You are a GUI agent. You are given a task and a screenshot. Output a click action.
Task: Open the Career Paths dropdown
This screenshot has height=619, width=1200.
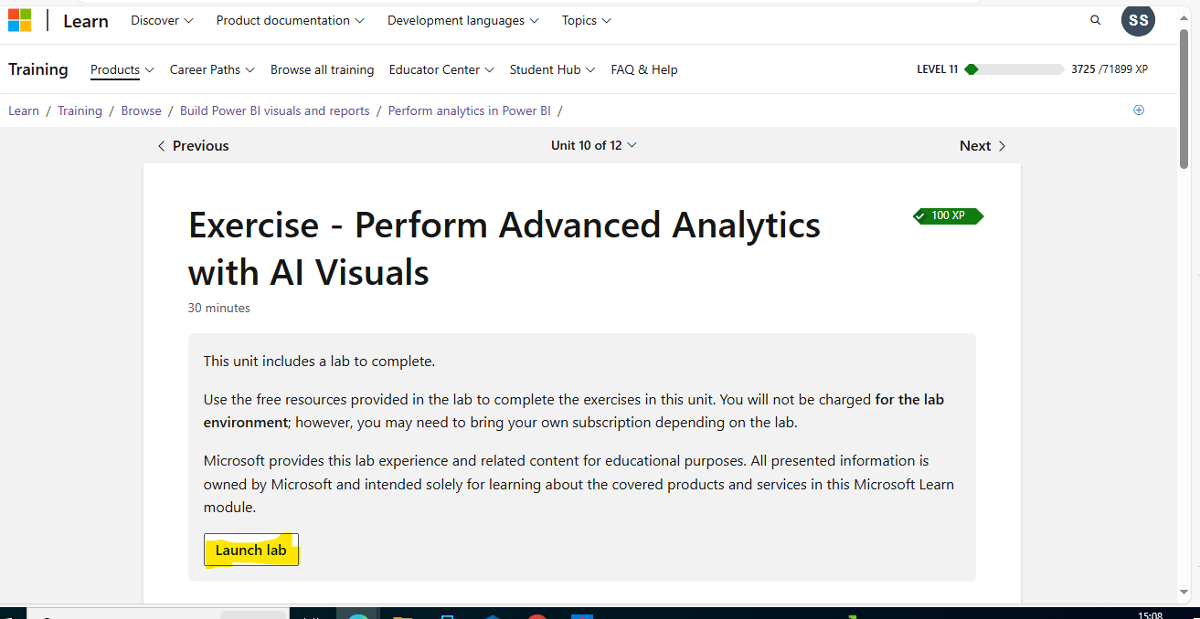212,69
